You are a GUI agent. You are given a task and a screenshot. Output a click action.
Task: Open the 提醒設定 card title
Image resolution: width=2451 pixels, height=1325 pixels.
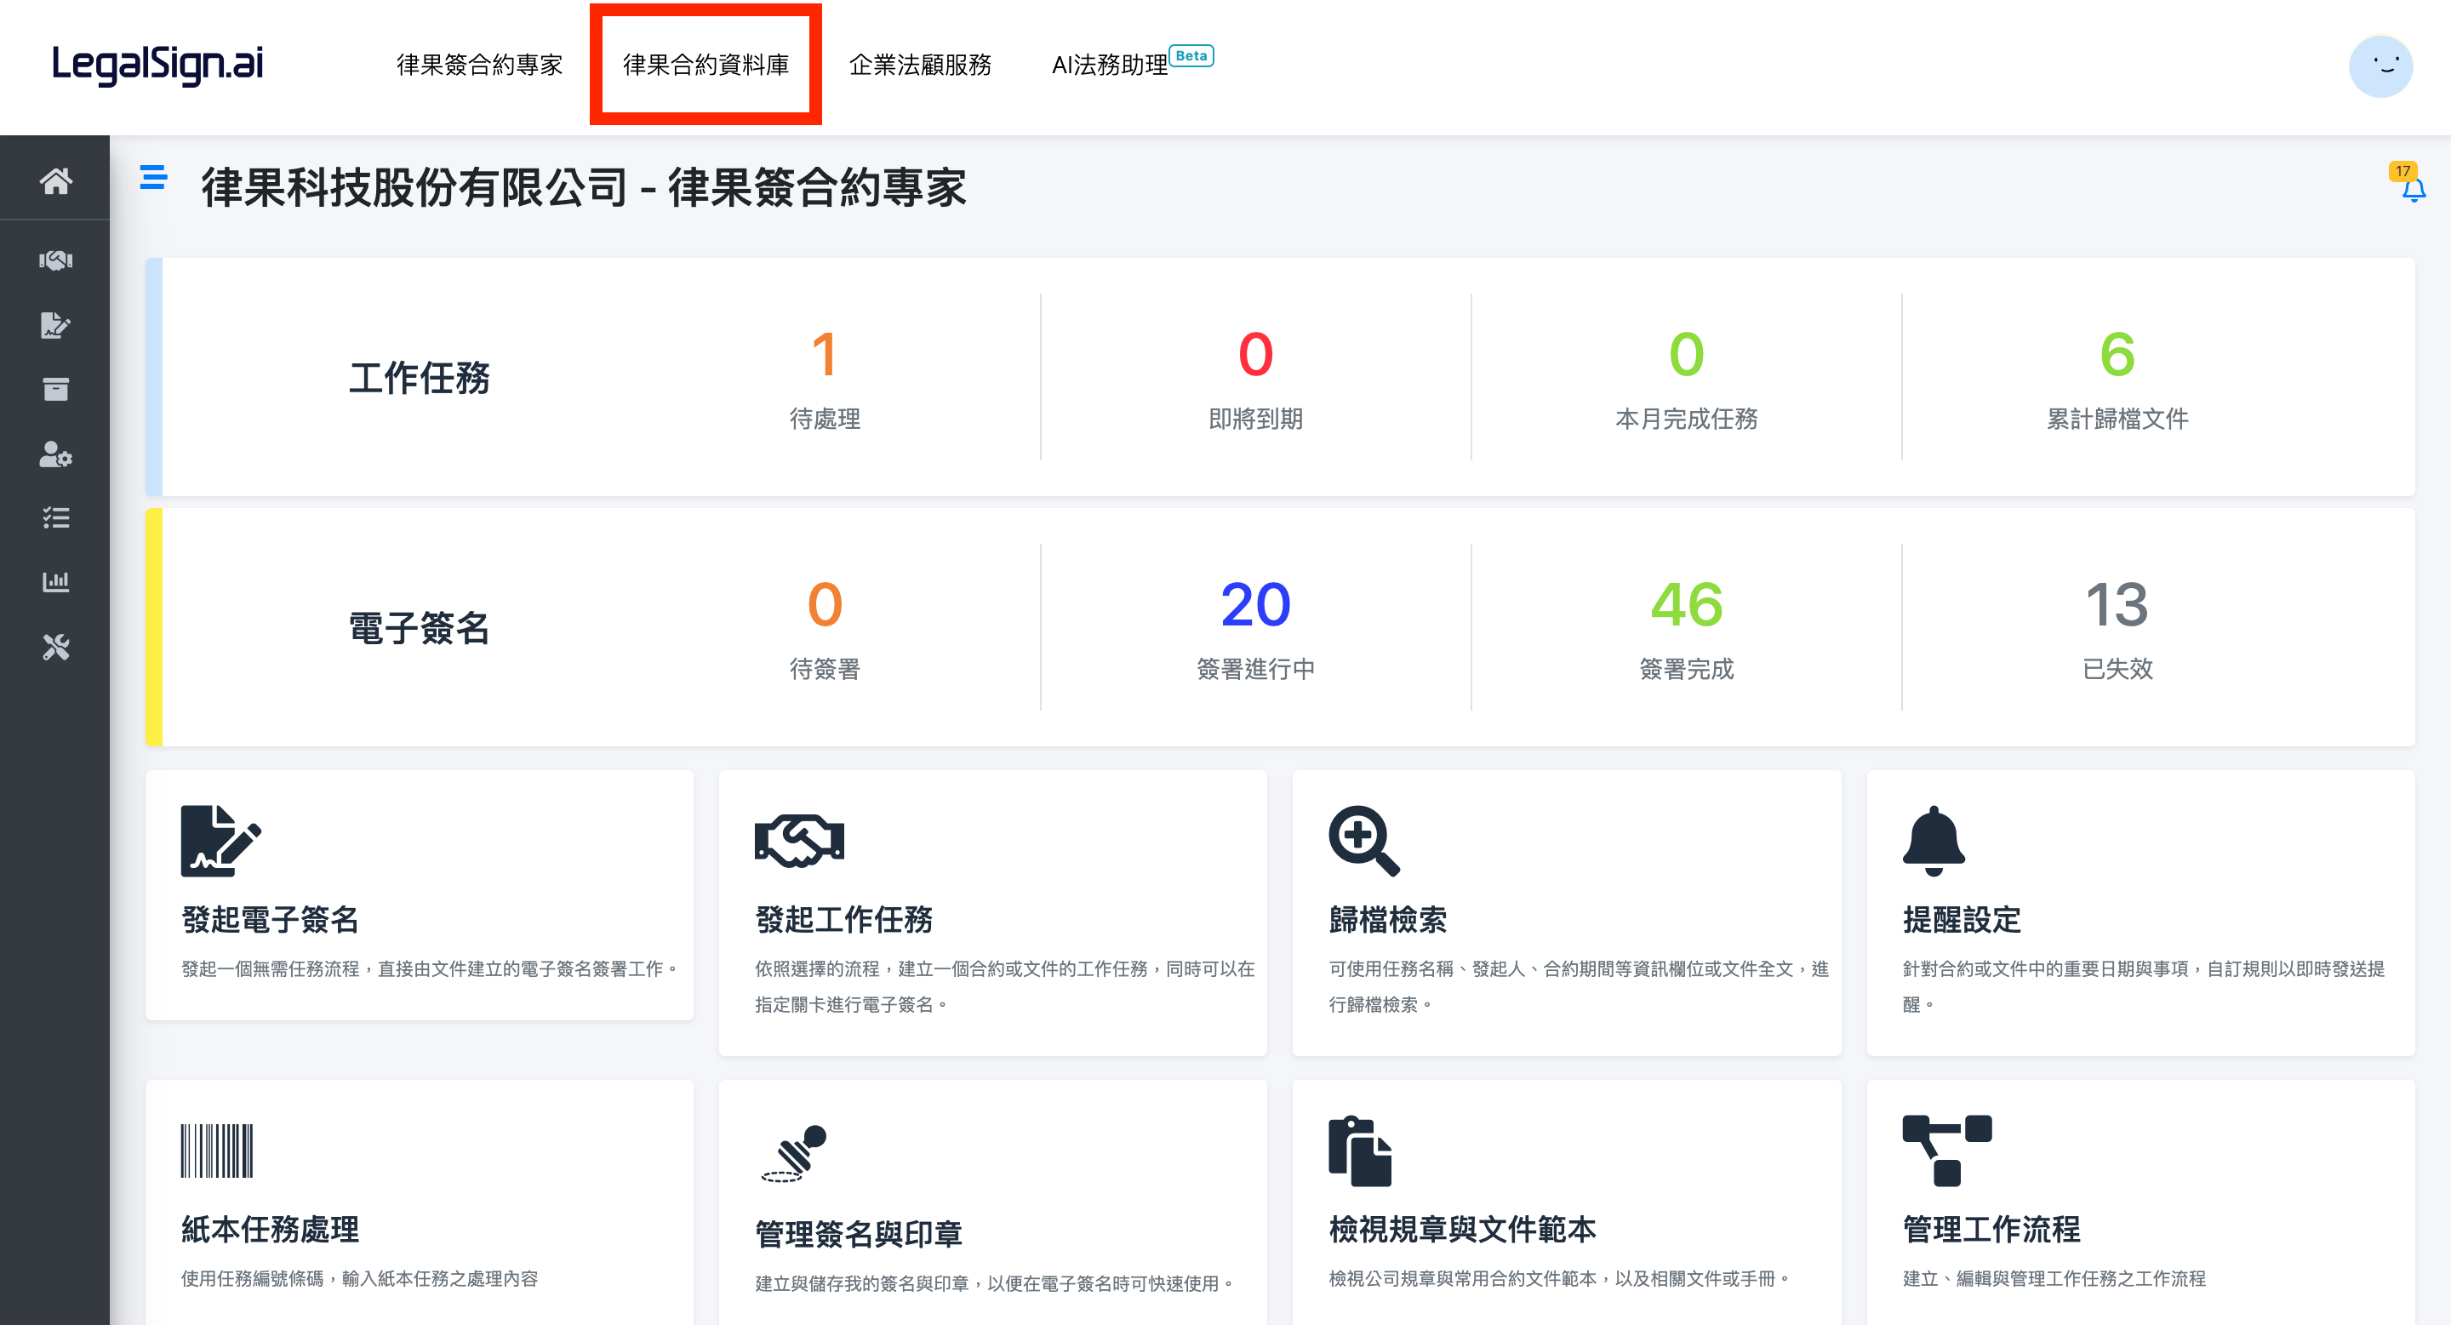(1961, 919)
